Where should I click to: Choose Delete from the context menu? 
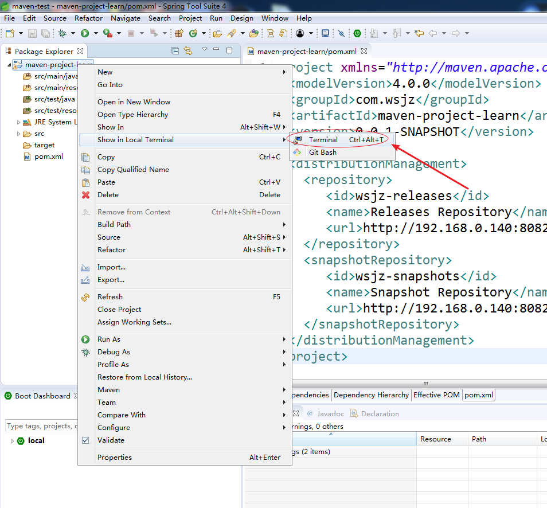click(x=185, y=195)
